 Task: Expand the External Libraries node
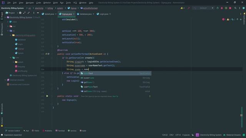click(x=5, y=80)
